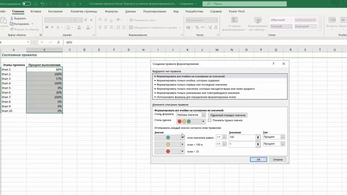The width and height of the screenshot is (347, 195).
Task: Click the help question mark in dialog
Action: 273,64
